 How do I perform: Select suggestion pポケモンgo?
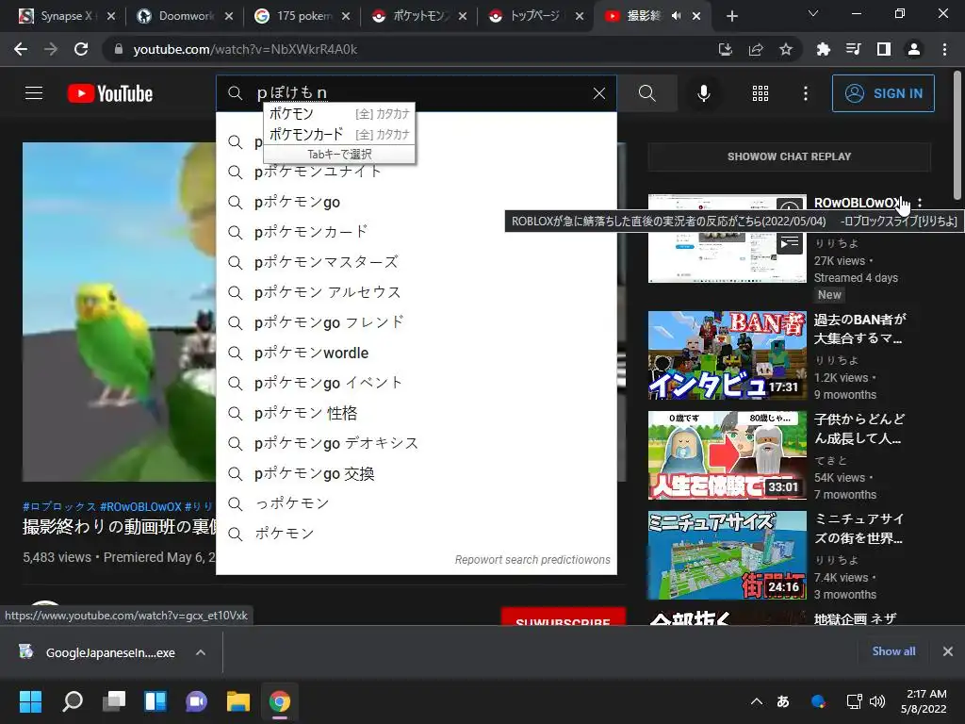(x=416, y=202)
